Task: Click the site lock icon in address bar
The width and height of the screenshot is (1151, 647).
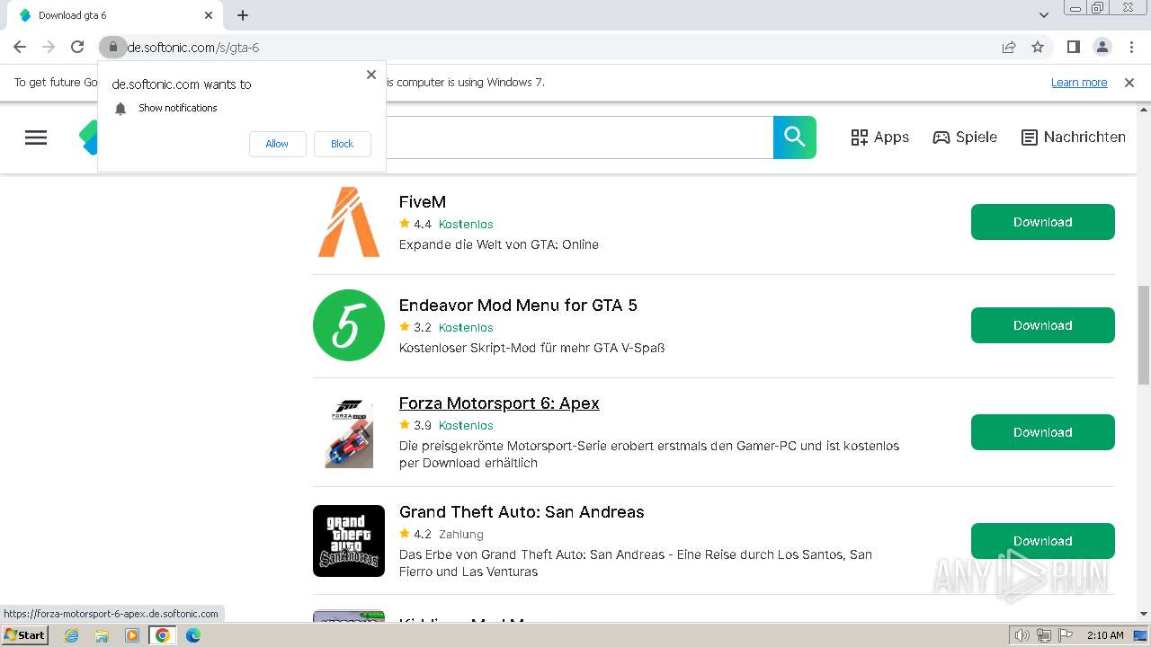Action: tap(112, 47)
